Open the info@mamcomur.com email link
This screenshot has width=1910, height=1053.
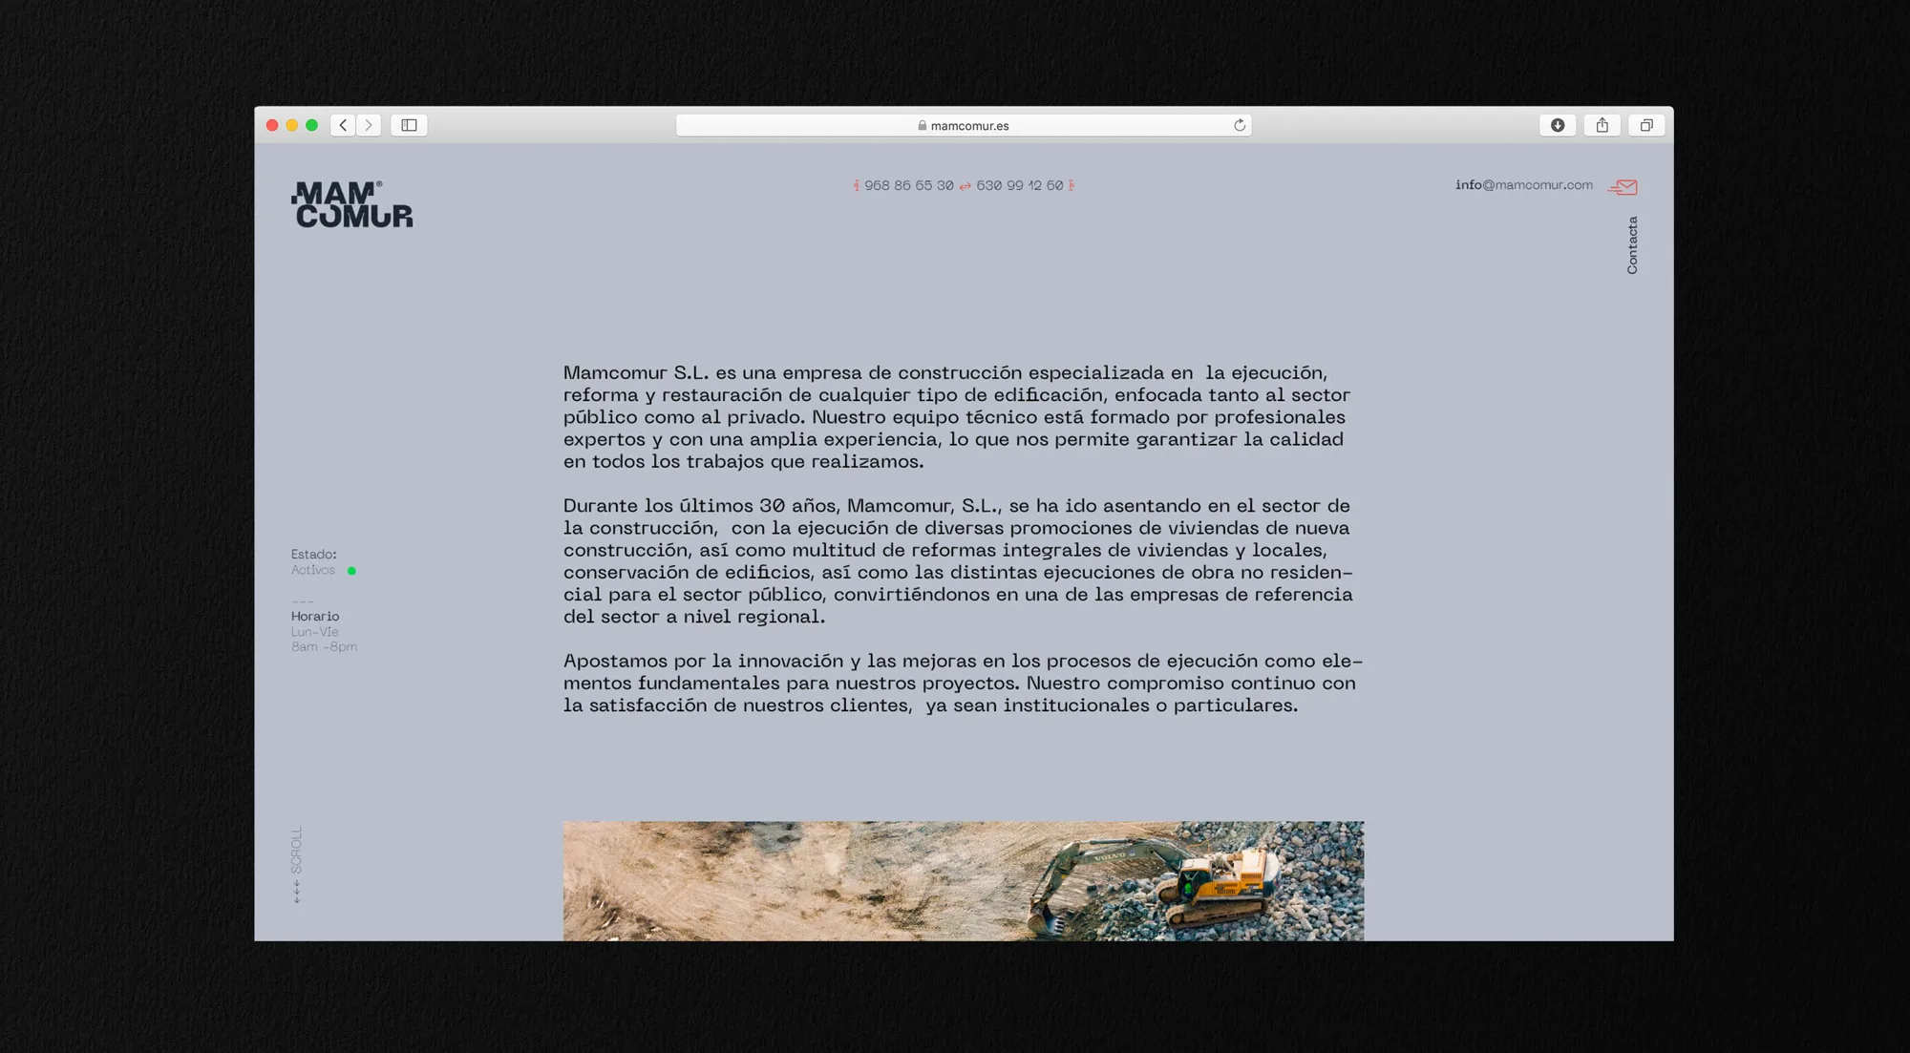coord(1524,185)
